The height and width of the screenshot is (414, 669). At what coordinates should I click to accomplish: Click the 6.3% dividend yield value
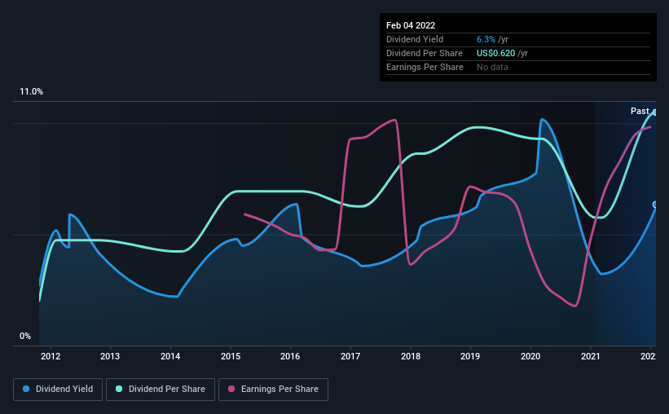click(486, 39)
